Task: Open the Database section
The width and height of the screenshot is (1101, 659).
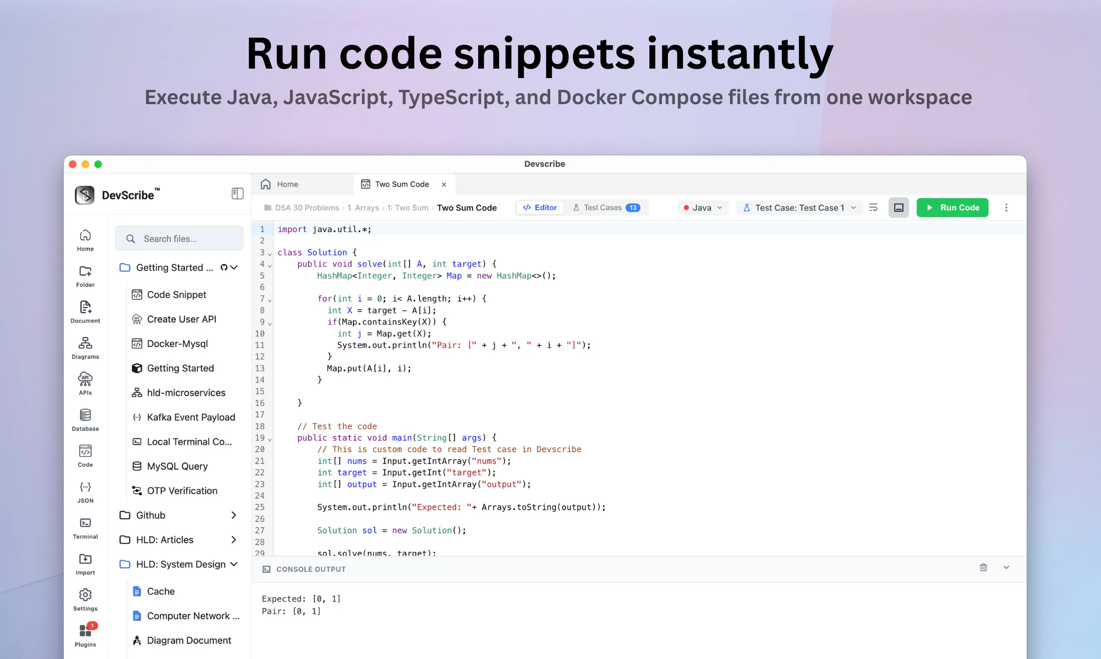Action: click(85, 421)
